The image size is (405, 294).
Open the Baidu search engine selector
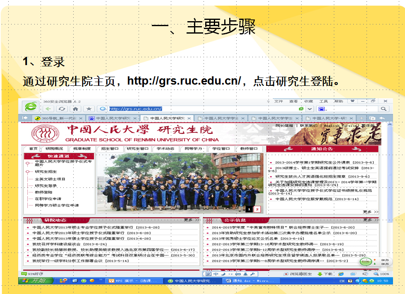(323, 109)
